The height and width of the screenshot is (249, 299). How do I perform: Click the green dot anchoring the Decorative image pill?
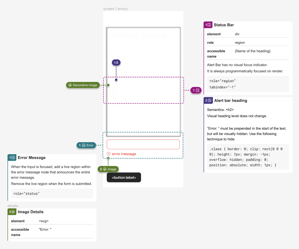point(108,85)
